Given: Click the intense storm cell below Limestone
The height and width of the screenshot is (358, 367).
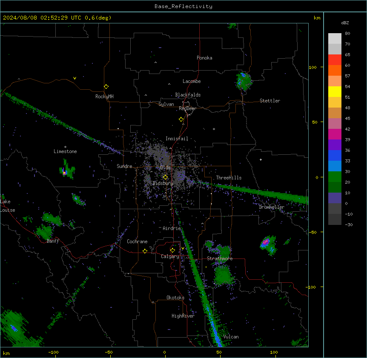Looking at the screenshot, I should [x=67, y=169].
